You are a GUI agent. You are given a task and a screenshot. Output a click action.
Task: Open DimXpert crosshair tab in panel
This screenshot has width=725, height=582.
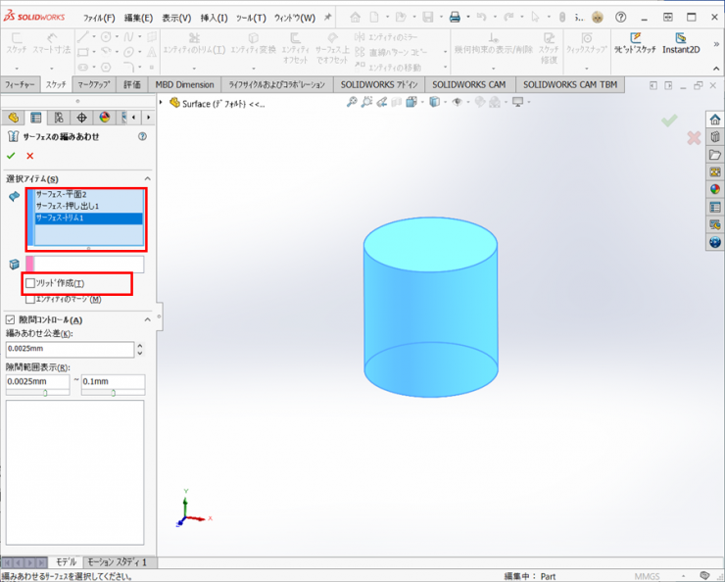pos(81,118)
